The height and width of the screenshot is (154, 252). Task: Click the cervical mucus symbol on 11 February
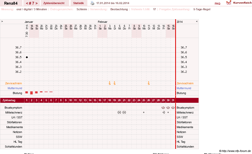pyautogui.click(x=149, y=83)
